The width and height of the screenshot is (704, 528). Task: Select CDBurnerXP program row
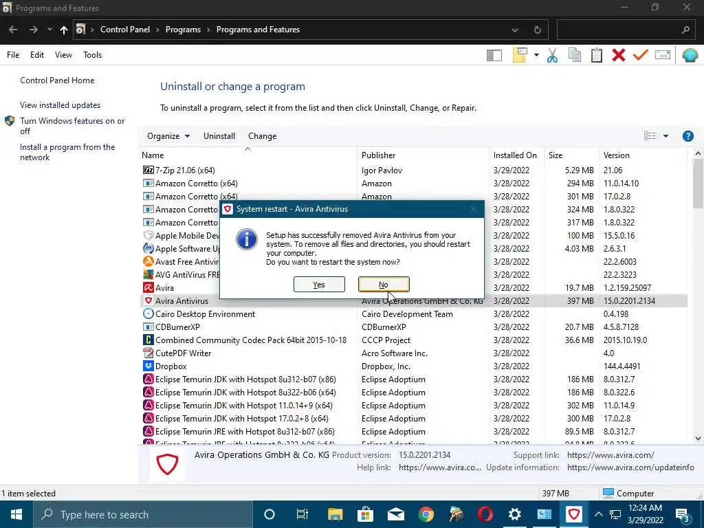click(413, 327)
